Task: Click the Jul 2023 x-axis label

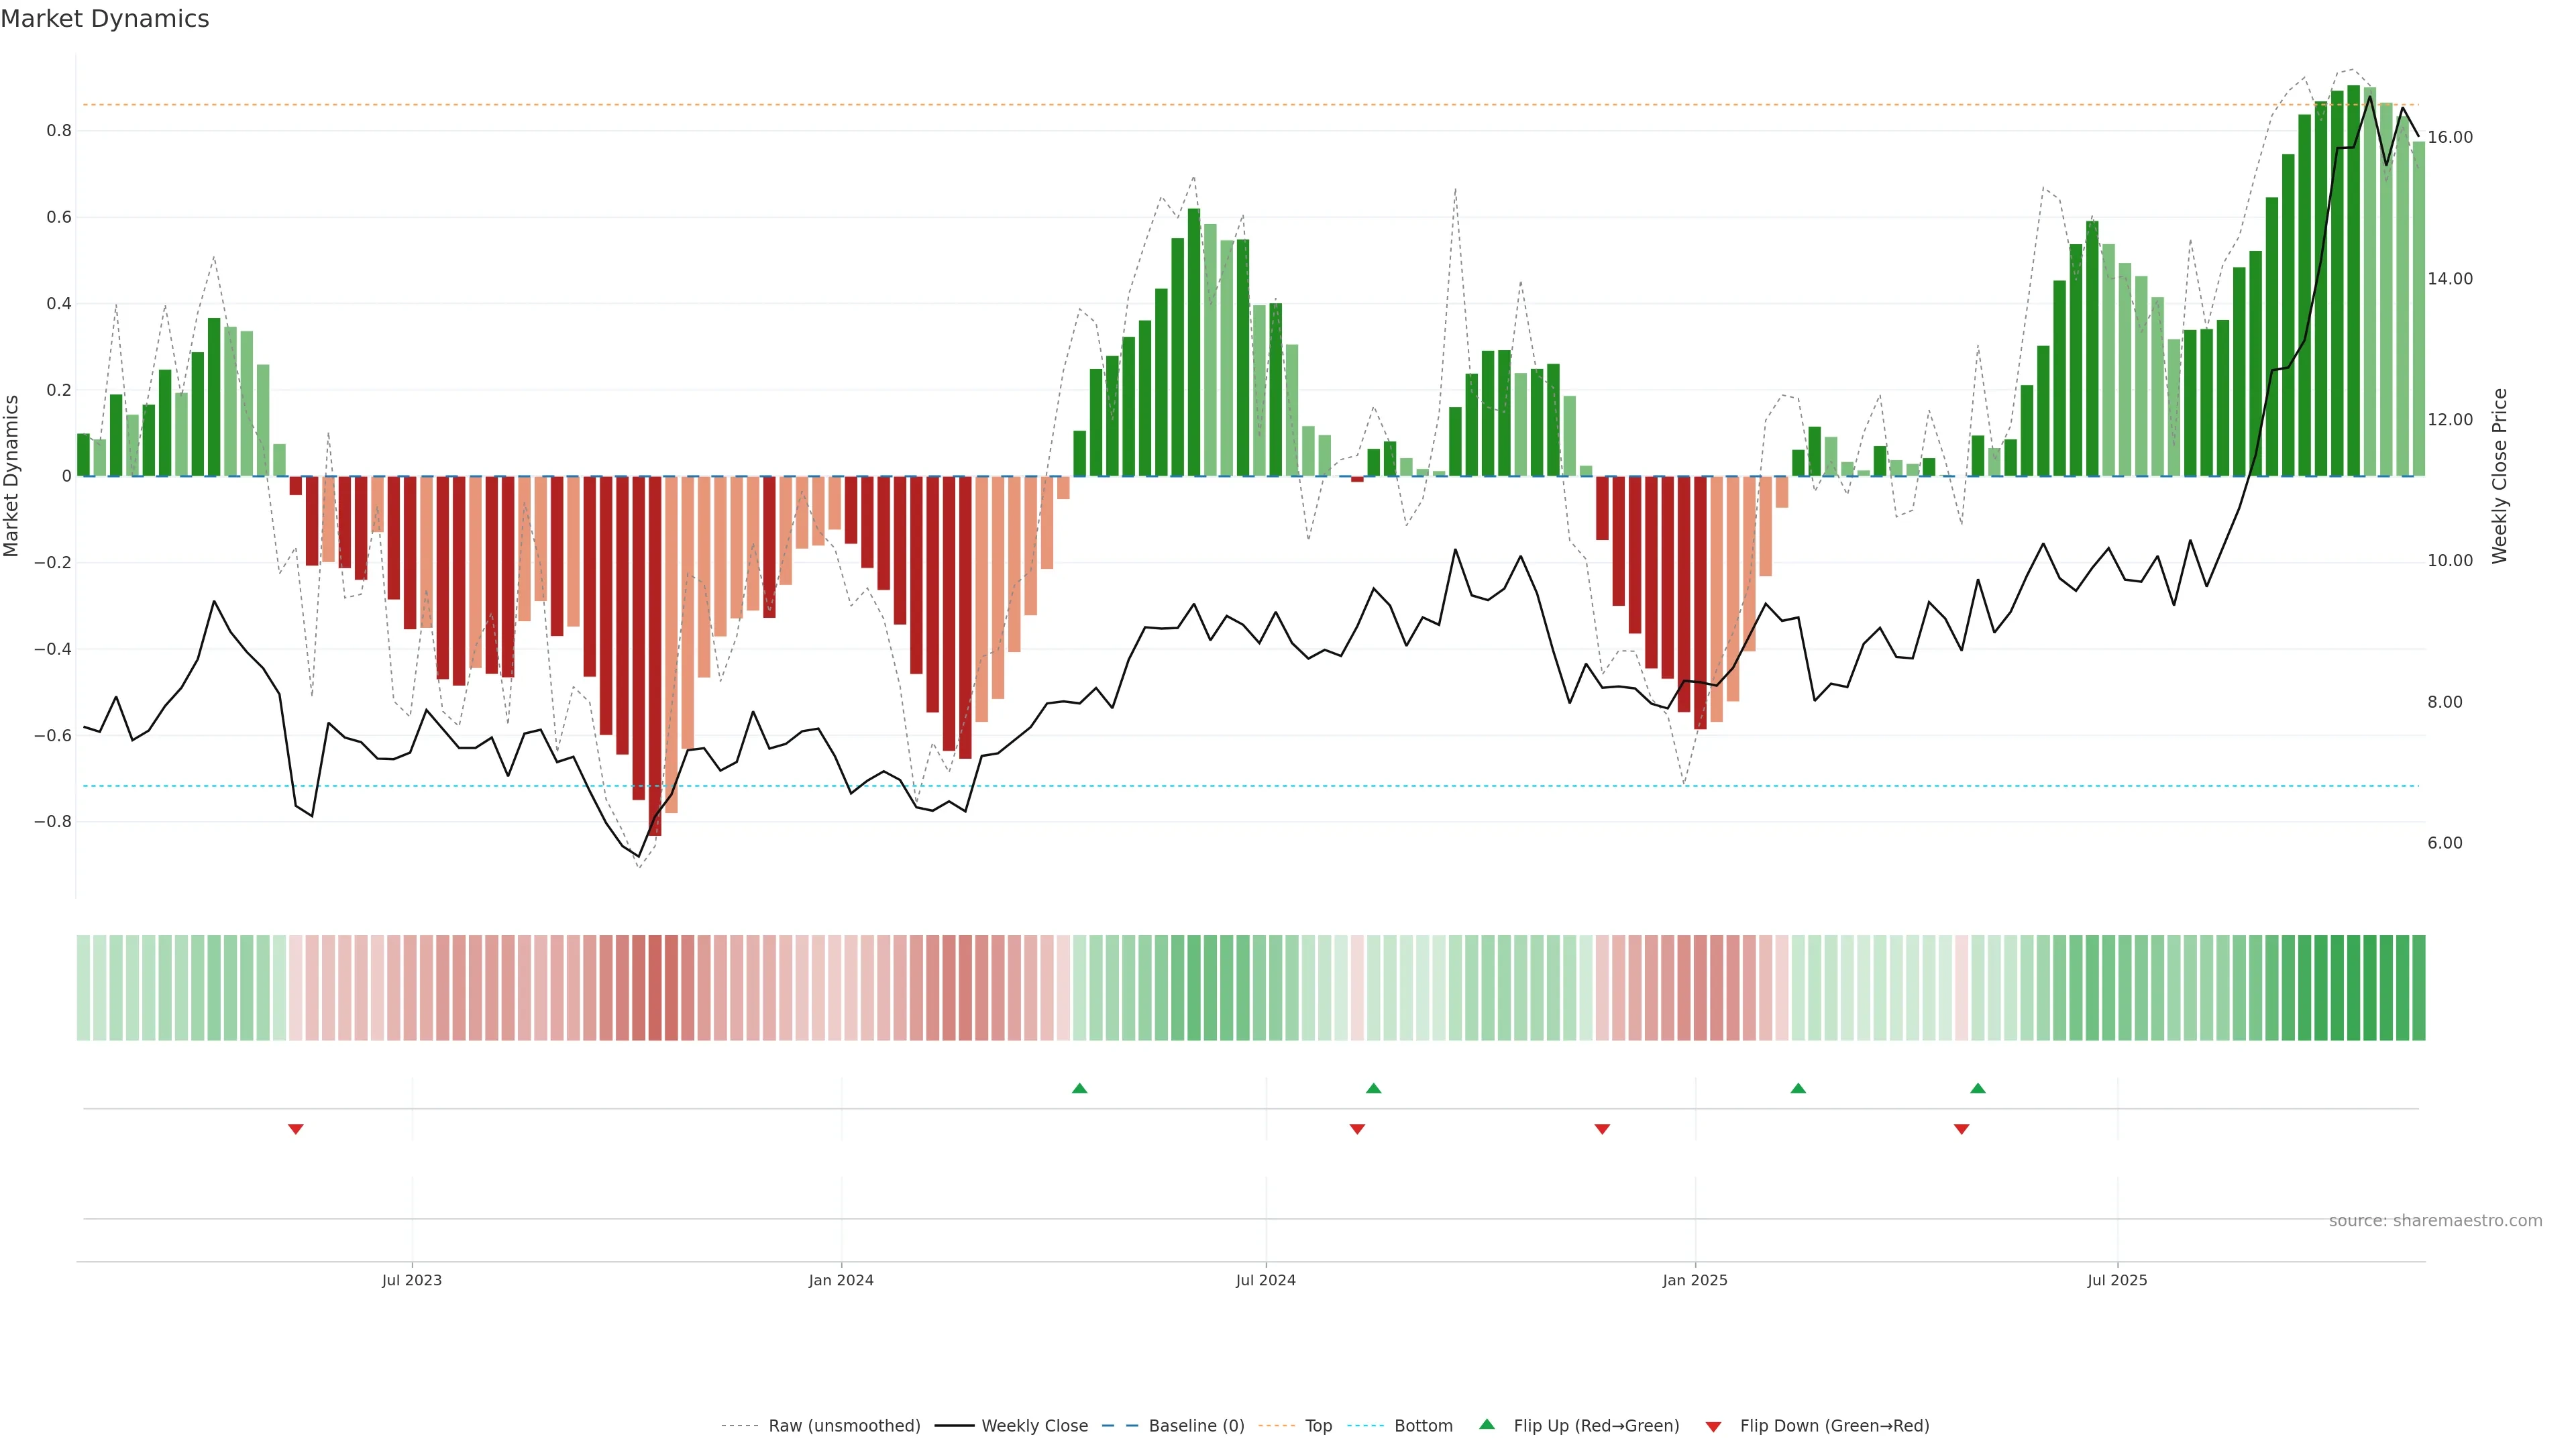Action: (411, 1280)
